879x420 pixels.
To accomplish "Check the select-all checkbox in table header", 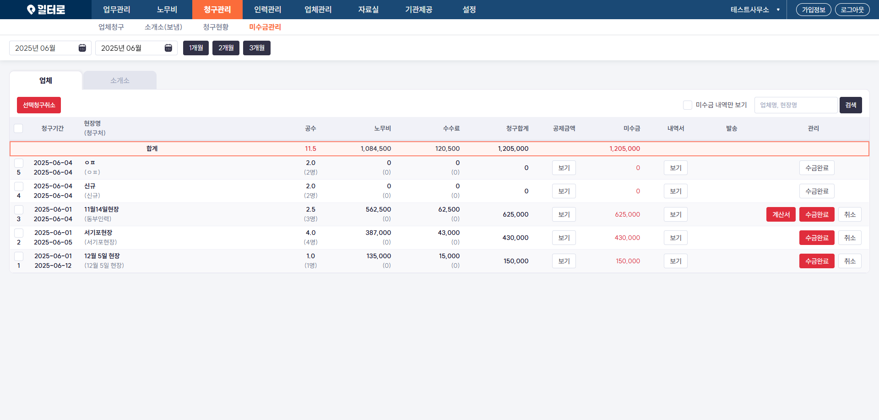I will click(x=18, y=128).
